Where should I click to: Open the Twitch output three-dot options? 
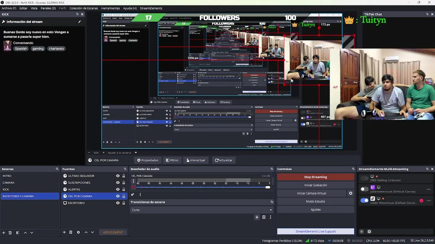coord(429,189)
